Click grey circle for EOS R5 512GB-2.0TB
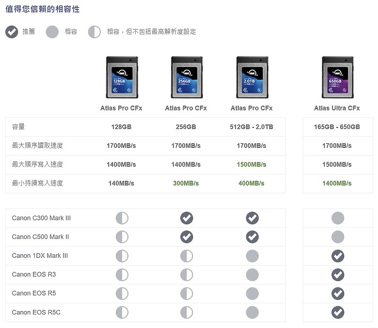 click(252, 294)
